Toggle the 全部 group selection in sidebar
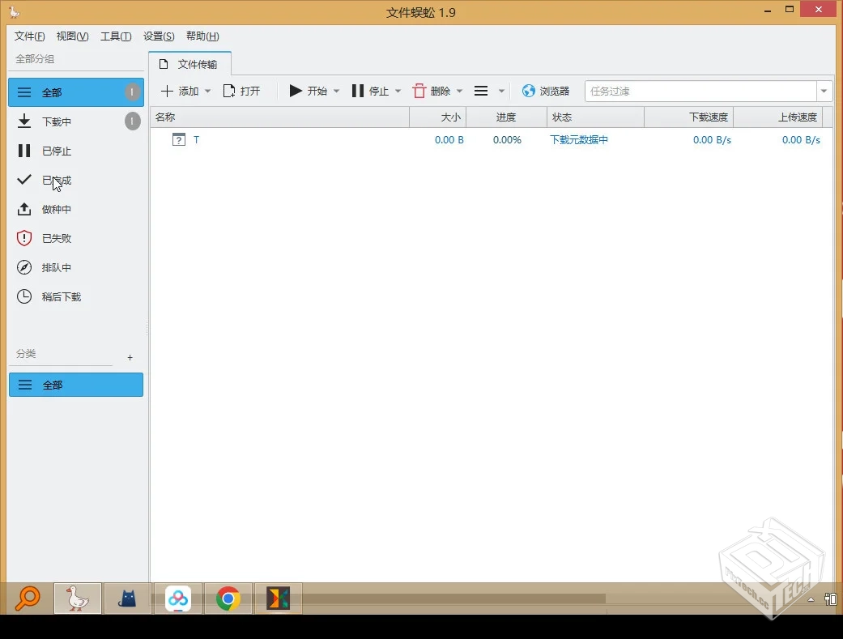The image size is (843, 639). pos(53,92)
